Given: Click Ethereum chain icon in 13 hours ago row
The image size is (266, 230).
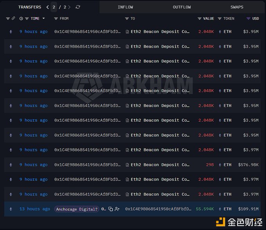Looking at the screenshot, I should click(x=11, y=209).
